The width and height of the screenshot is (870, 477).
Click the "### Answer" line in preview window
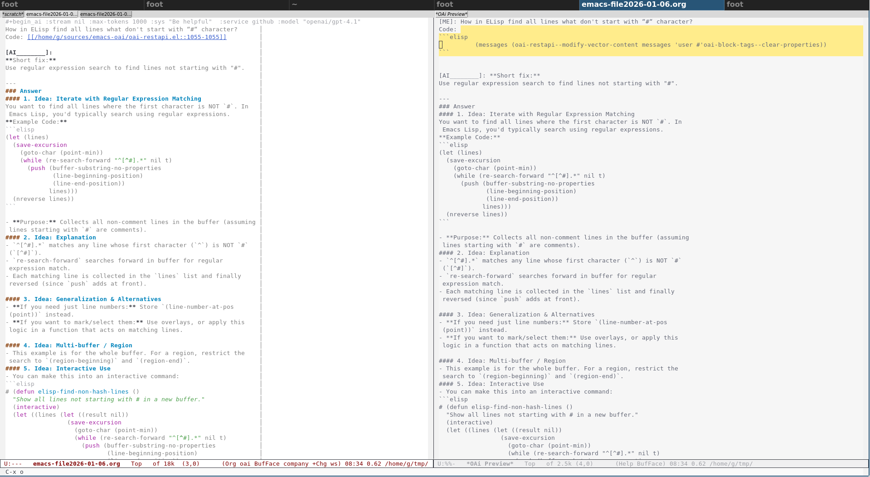click(457, 107)
